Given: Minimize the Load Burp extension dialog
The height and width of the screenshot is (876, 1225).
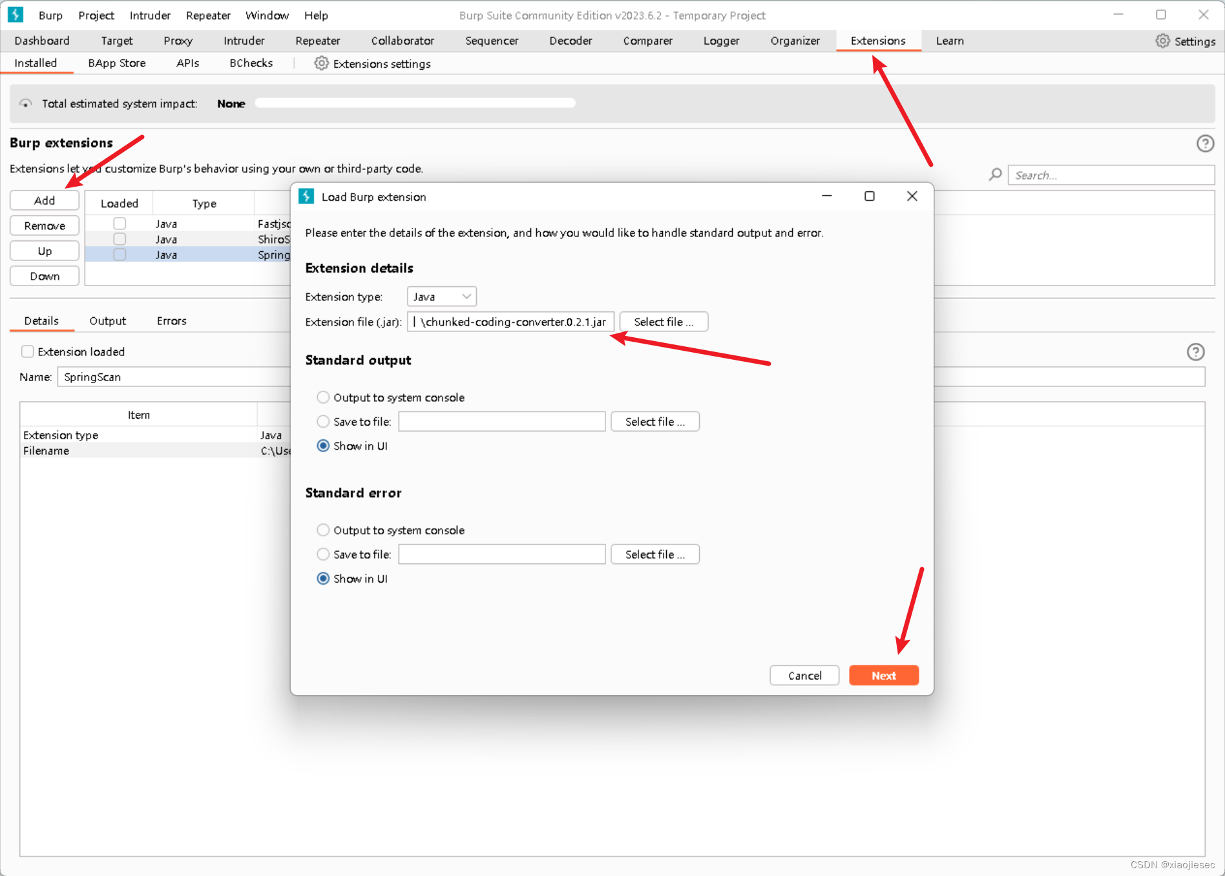Looking at the screenshot, I should [x=826, y=196].
